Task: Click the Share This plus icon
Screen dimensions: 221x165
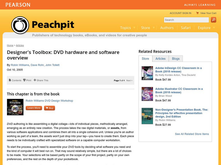Action: (x=35, y=80)
